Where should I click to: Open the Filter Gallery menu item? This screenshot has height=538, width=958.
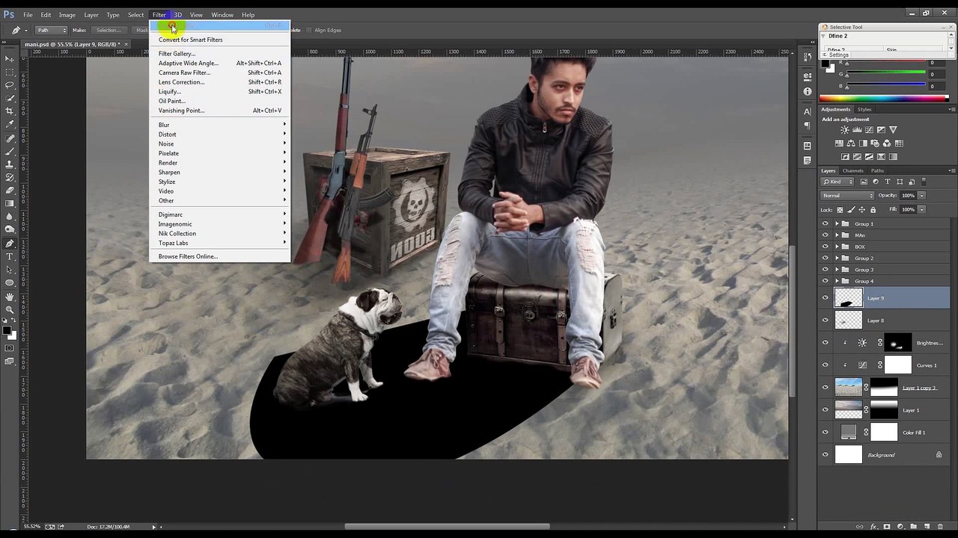click(220, 54)
